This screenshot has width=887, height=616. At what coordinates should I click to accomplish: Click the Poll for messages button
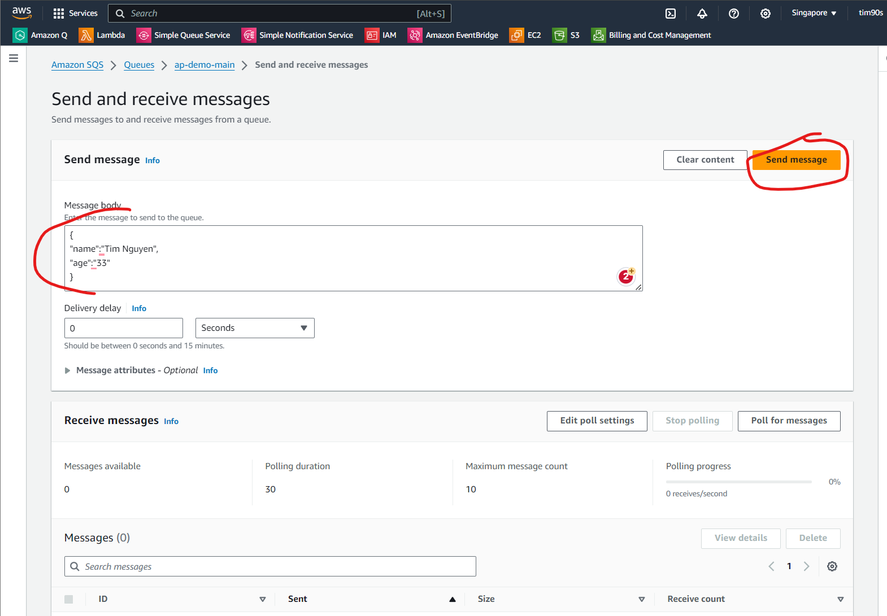[x=789, y=421]
